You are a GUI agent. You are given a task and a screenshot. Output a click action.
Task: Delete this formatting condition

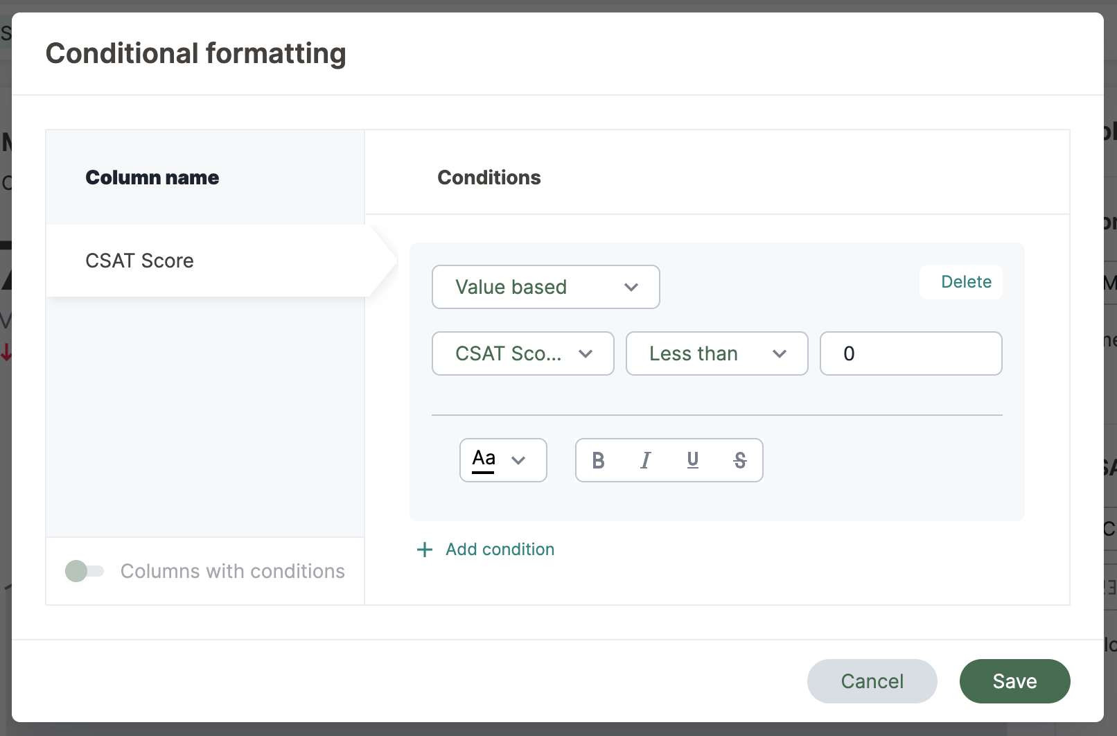(x=966, y=282)
